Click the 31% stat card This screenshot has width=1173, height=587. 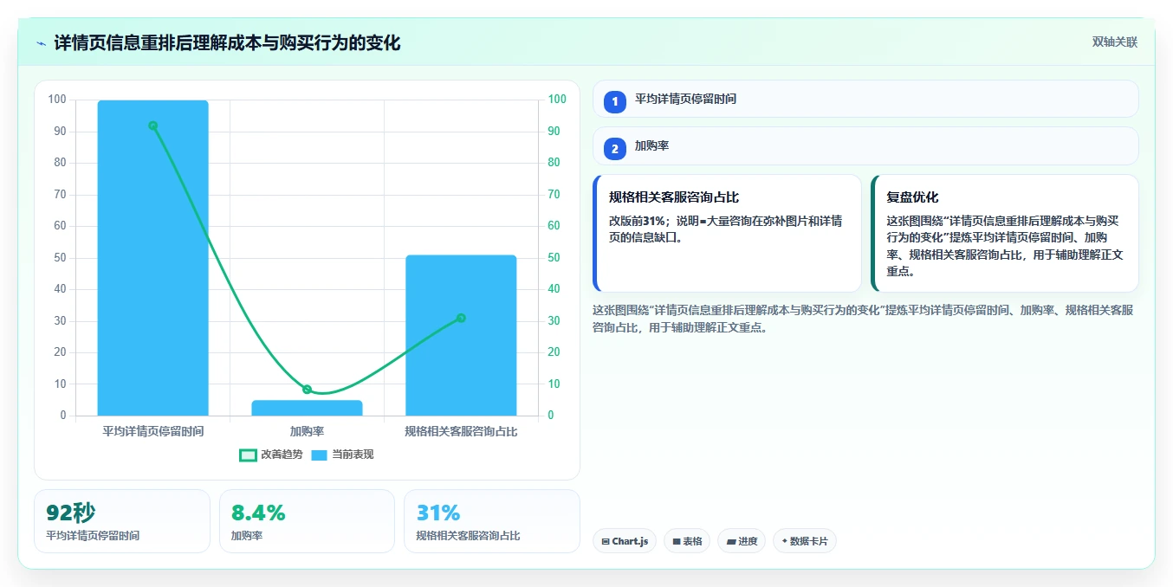491,521
